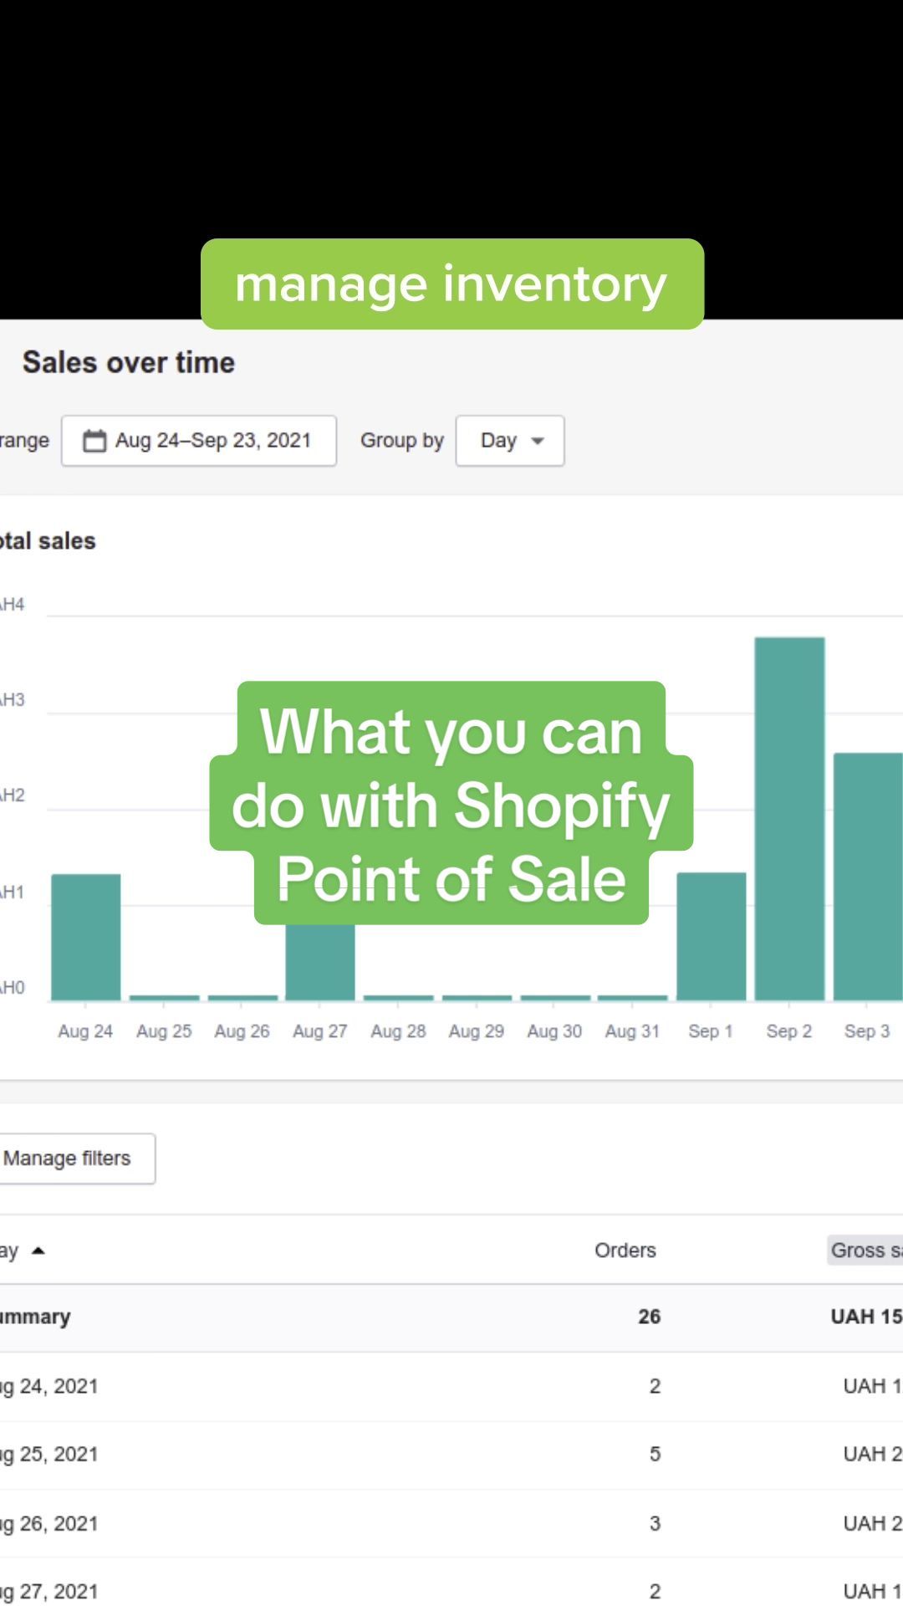903x1606 pixels.
Task: Click the Aug 25, 2021 table row
Action: point(451,1455)
